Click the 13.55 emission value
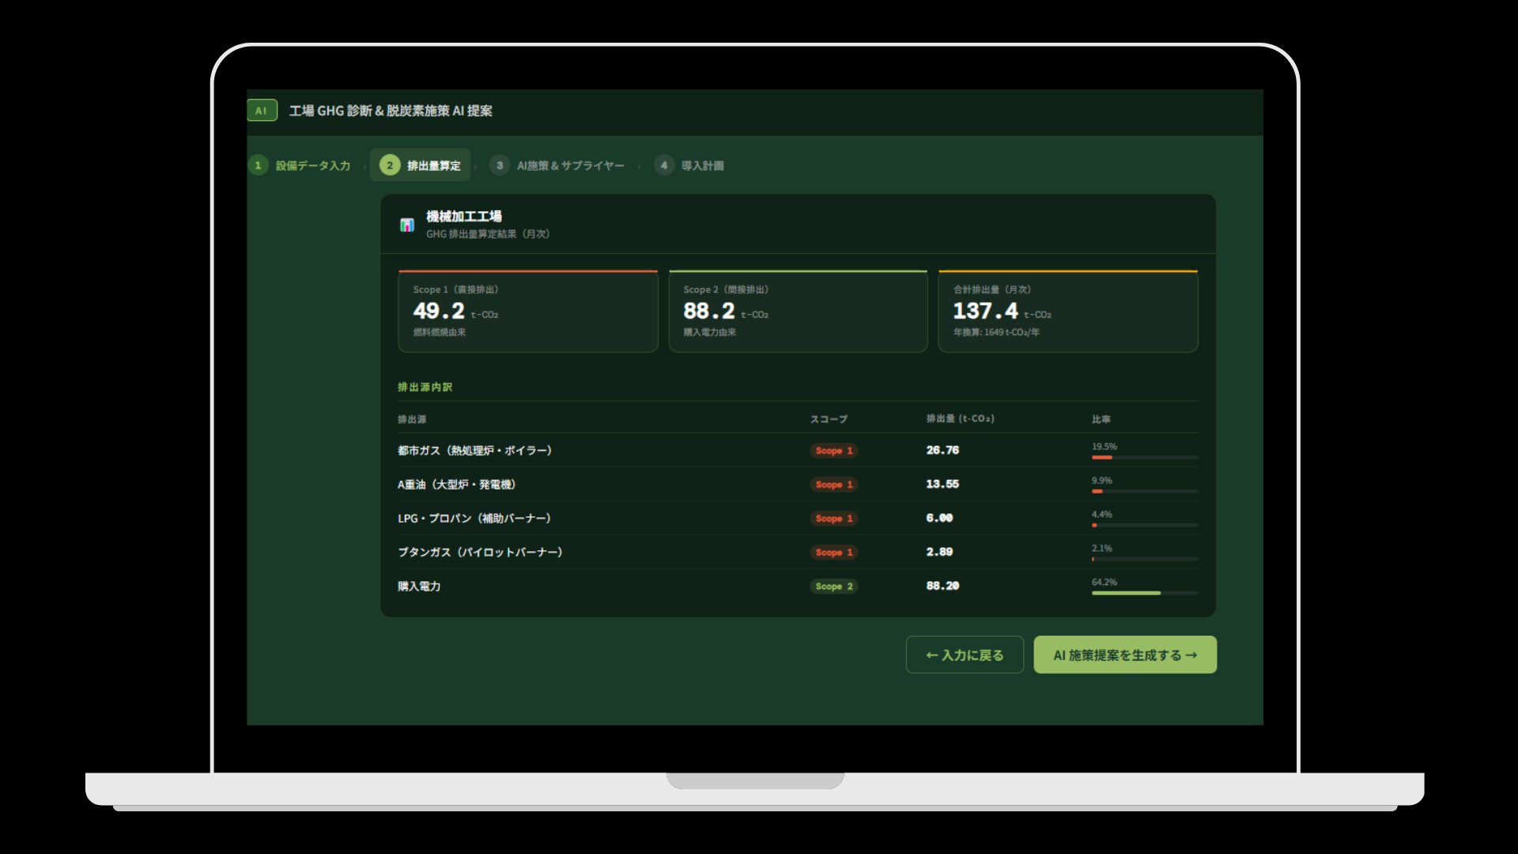This screenshot has width=1518, height=854. 942,484
